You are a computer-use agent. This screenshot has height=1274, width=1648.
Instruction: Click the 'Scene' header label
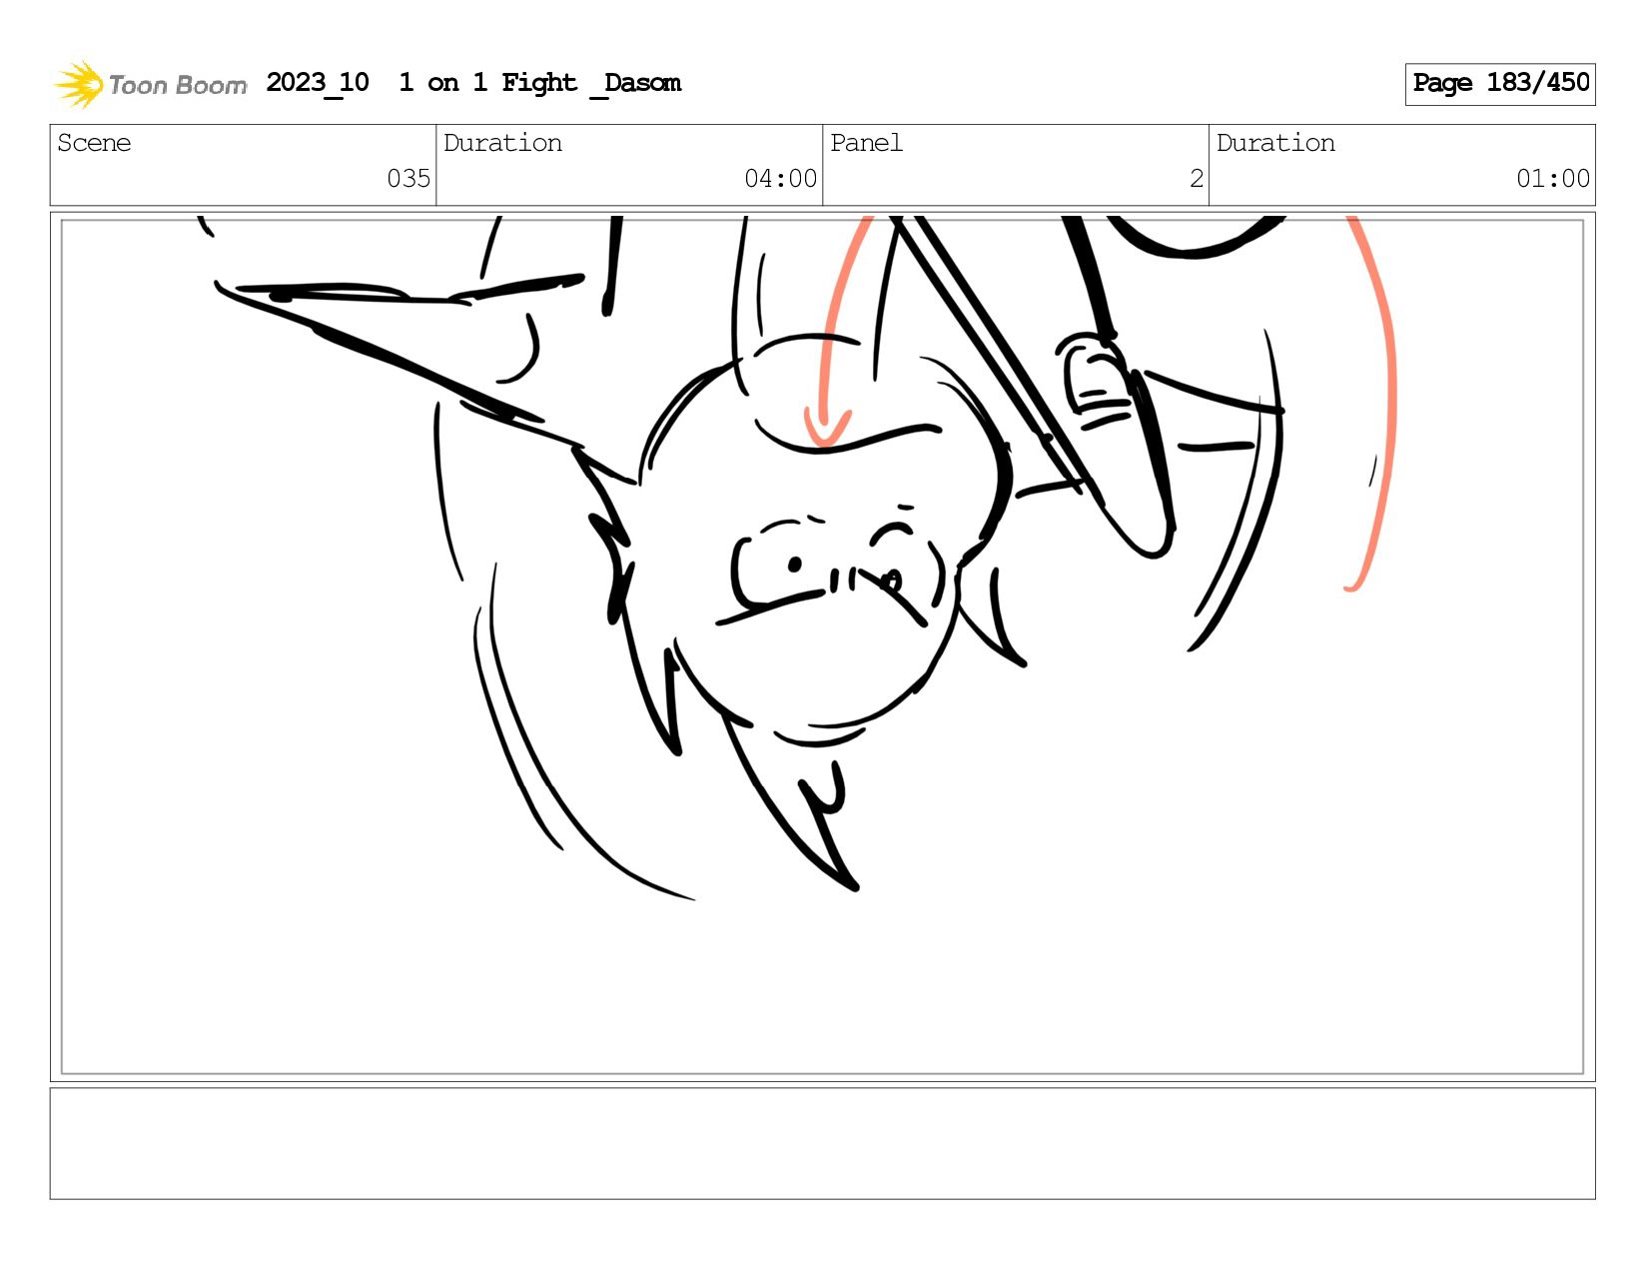(94, 143)
